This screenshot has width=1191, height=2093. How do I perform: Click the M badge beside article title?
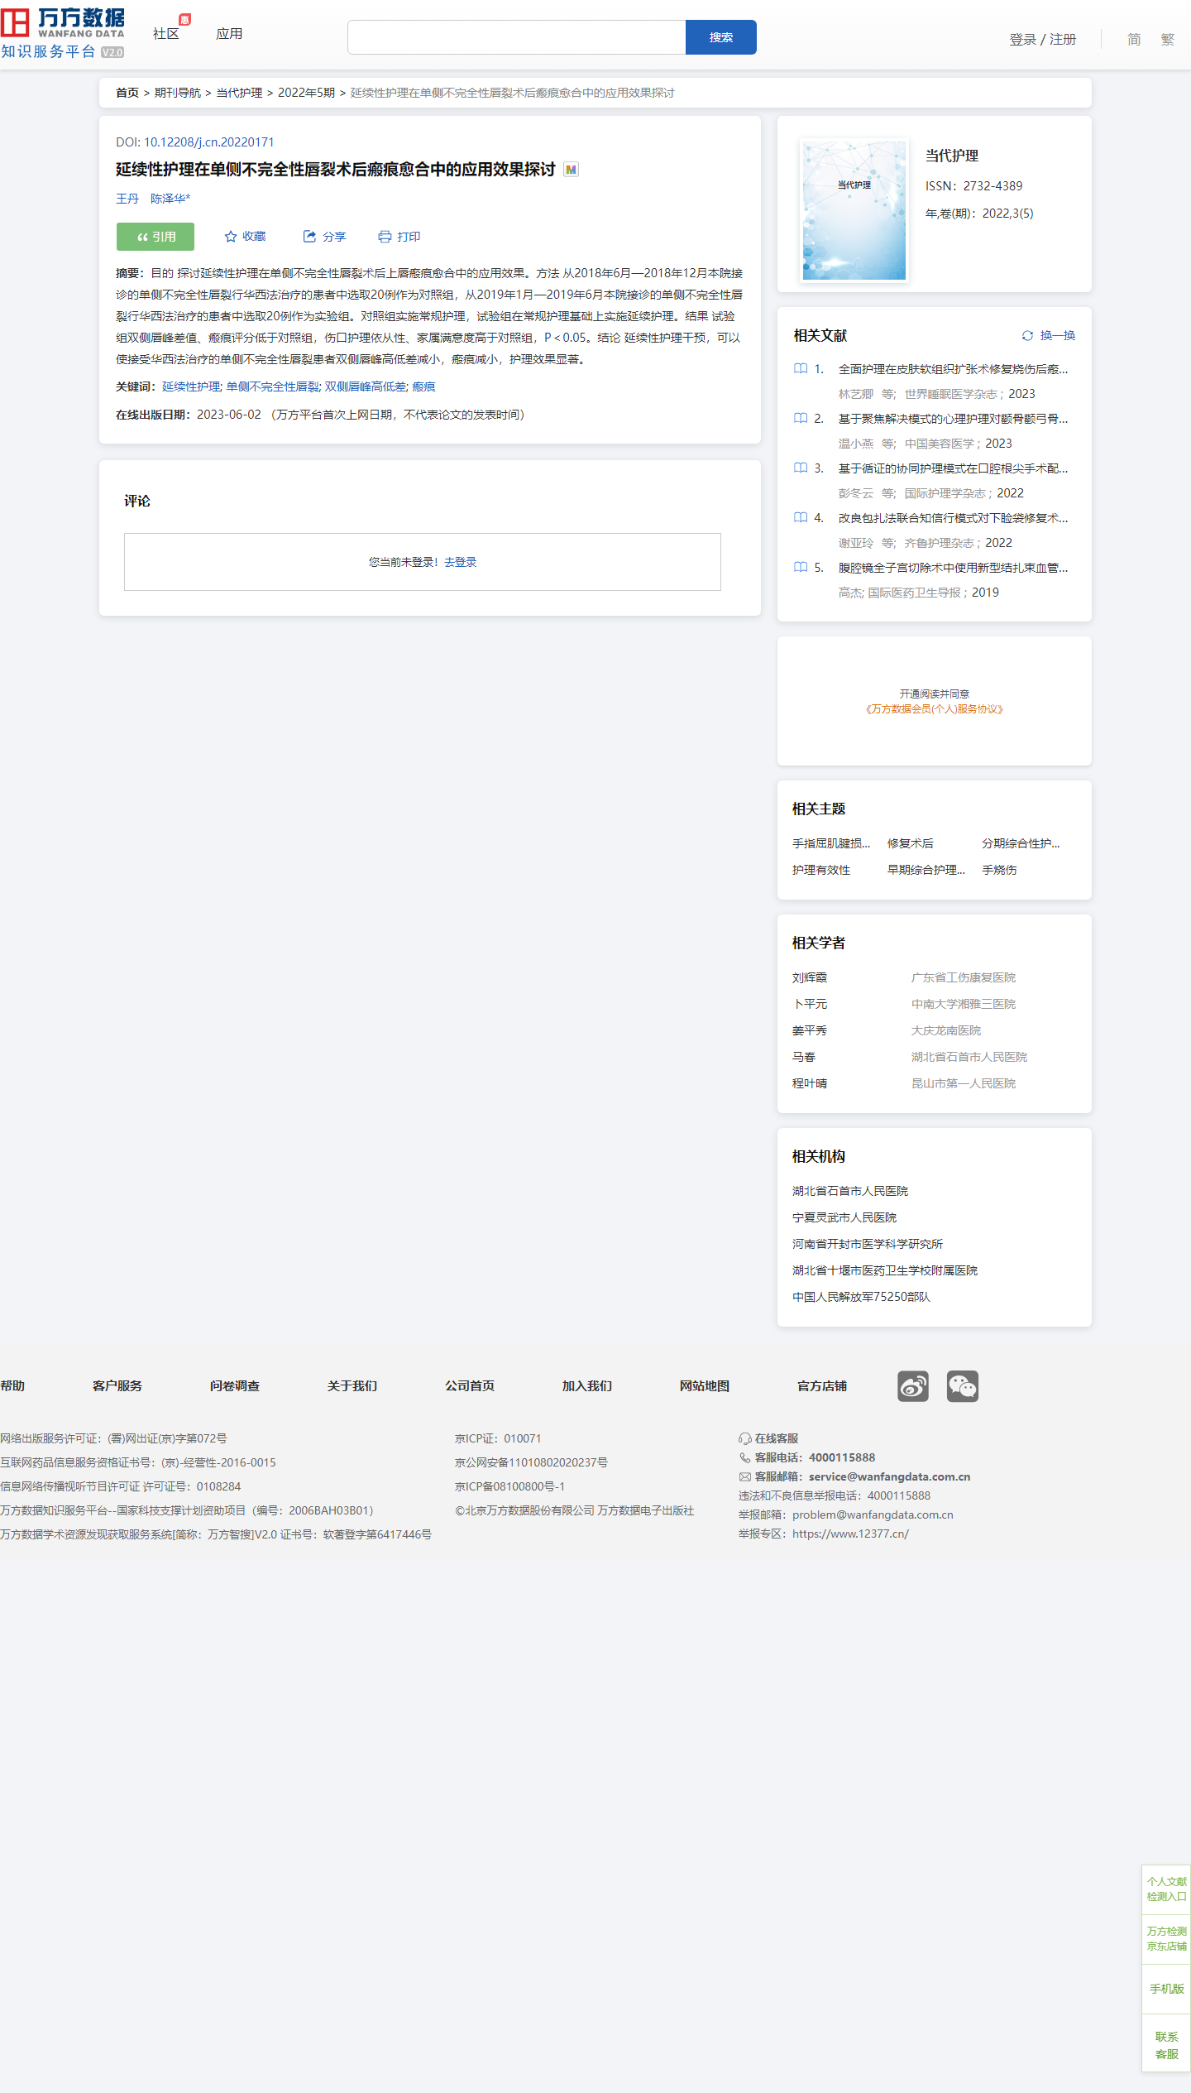pyautogui.click(x=571, y=170)
